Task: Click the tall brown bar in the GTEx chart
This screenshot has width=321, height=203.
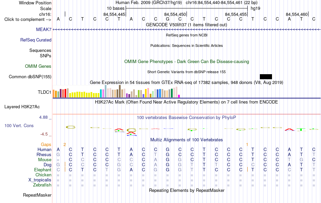Action: [120, 91]
